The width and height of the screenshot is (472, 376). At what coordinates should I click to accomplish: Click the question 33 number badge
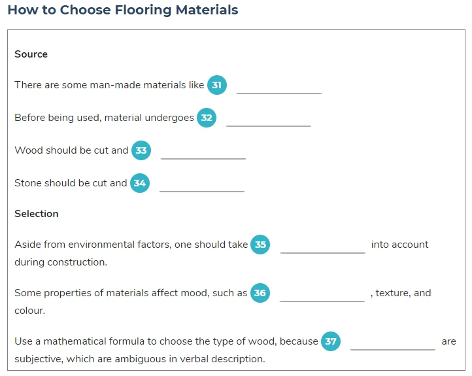[x=141, y=150]
